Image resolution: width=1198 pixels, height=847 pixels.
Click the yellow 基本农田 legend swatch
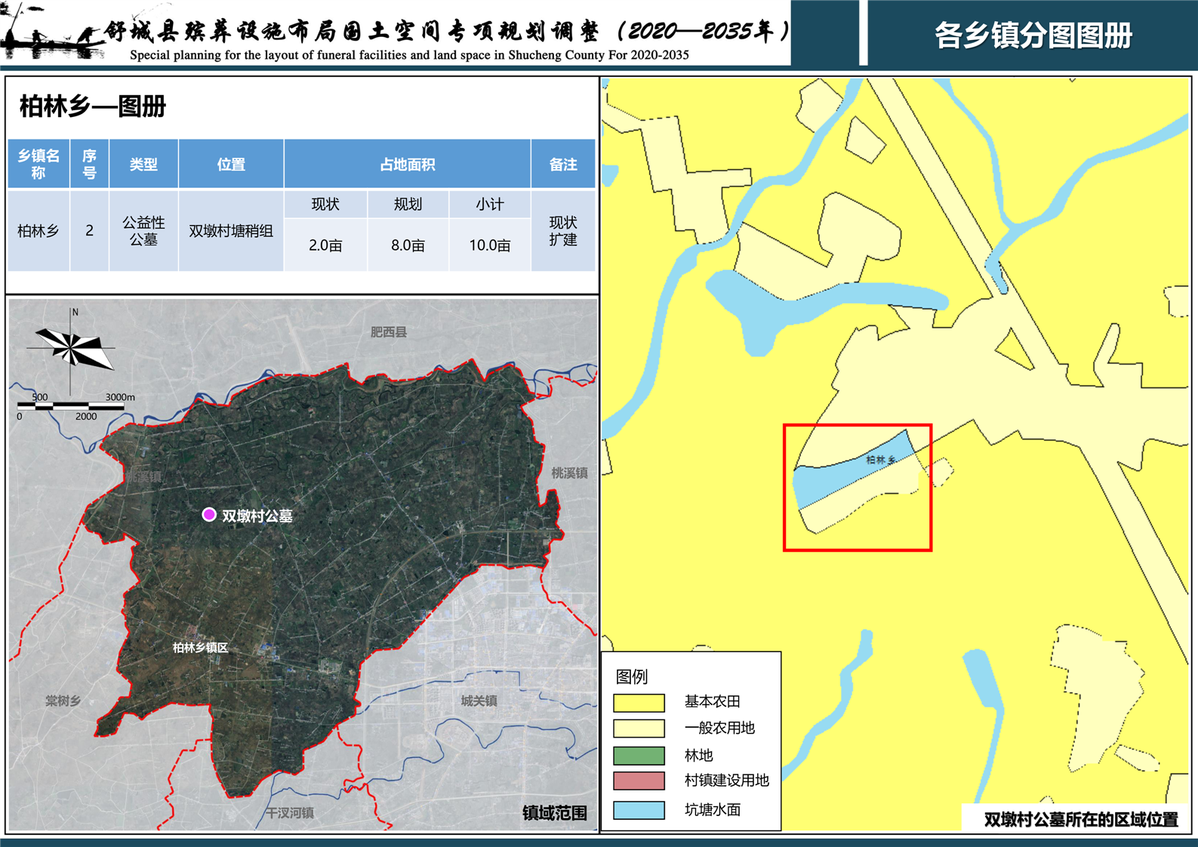click(639, 703)
